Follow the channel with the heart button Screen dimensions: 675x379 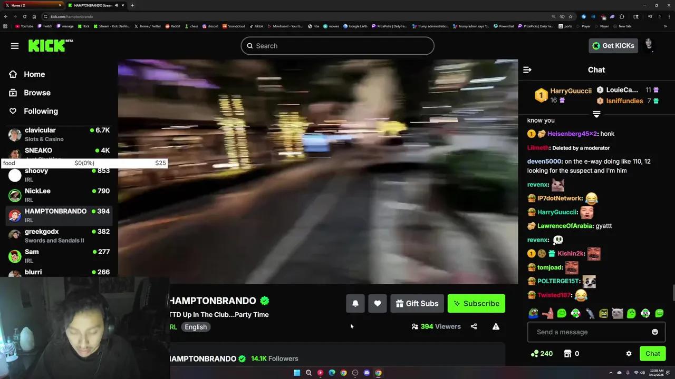378,304
